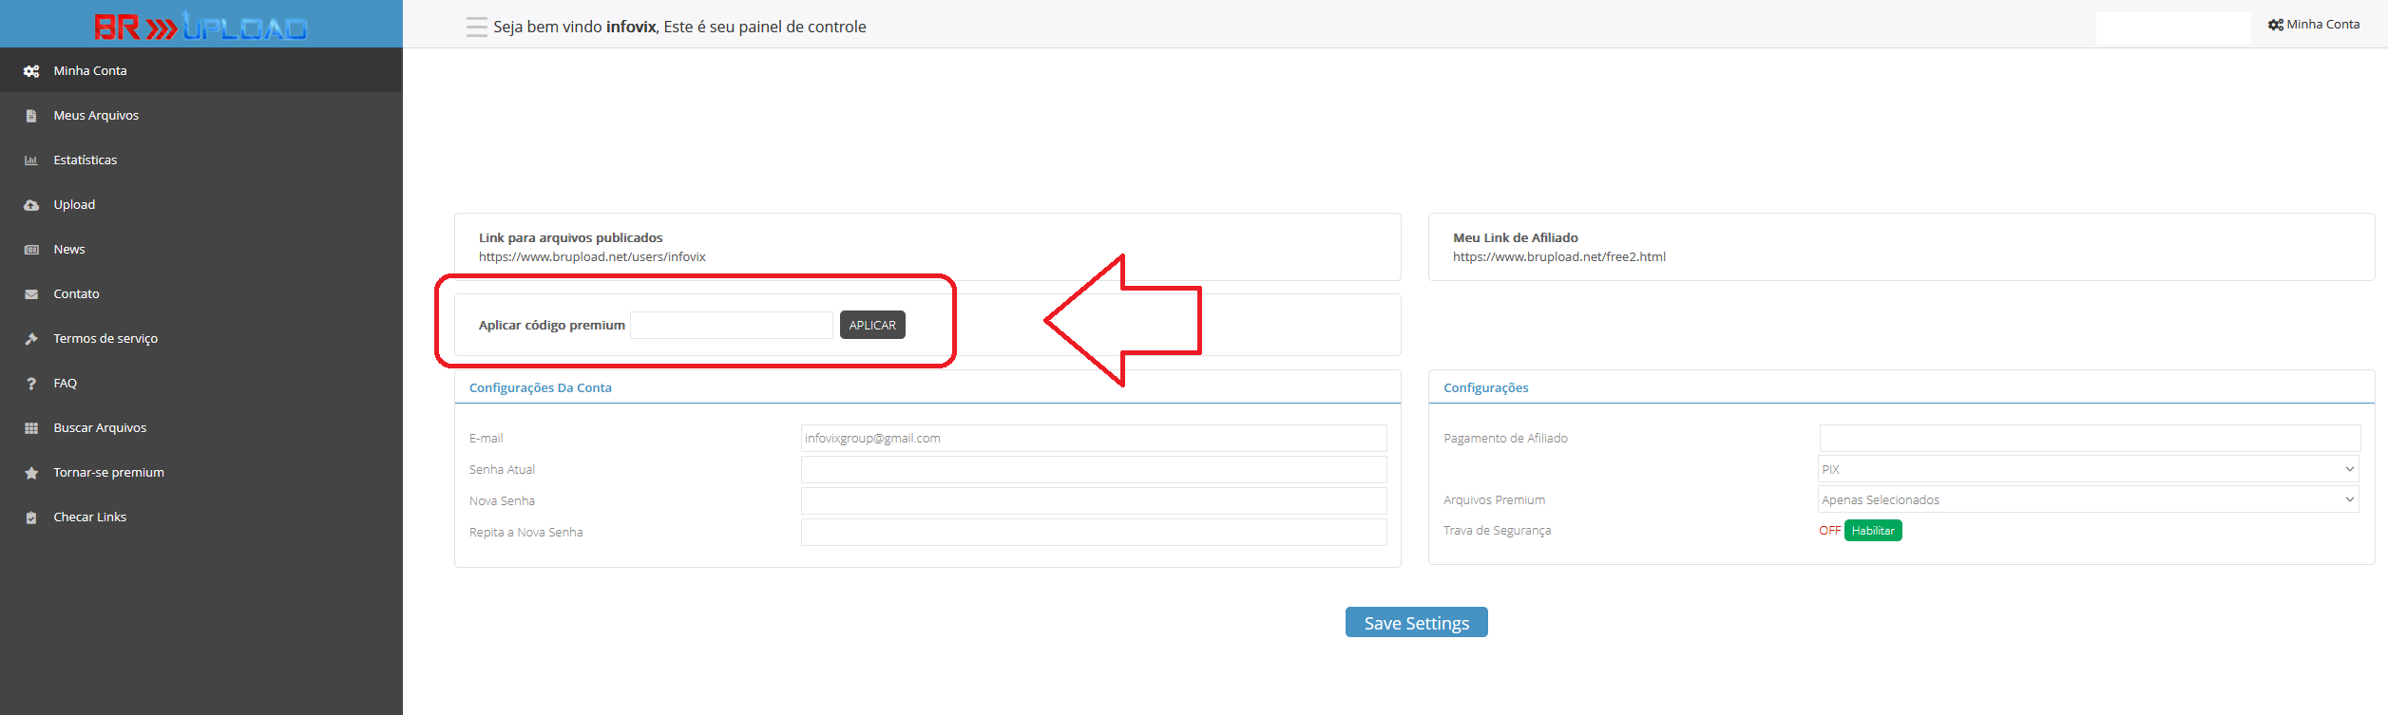Click the Estatísticas chart icon
The width and height of the screenshot is (2388, 715).
[31, 160]
